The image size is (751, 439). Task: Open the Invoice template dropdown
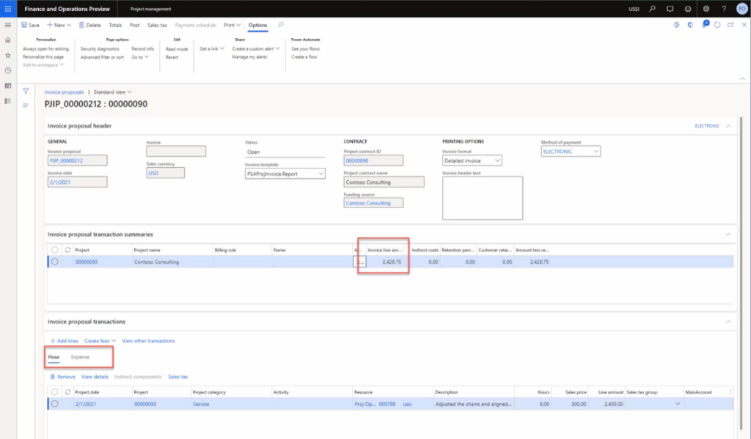321,174
